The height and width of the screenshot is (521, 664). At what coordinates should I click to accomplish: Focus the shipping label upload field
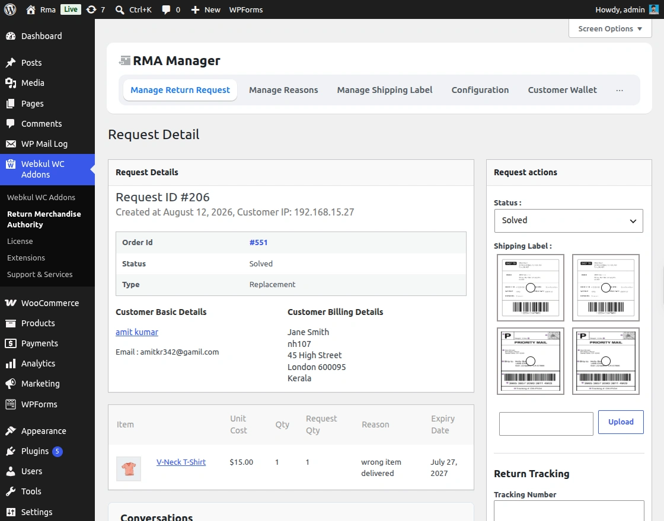pyautogui.click(x=546, y=424)
